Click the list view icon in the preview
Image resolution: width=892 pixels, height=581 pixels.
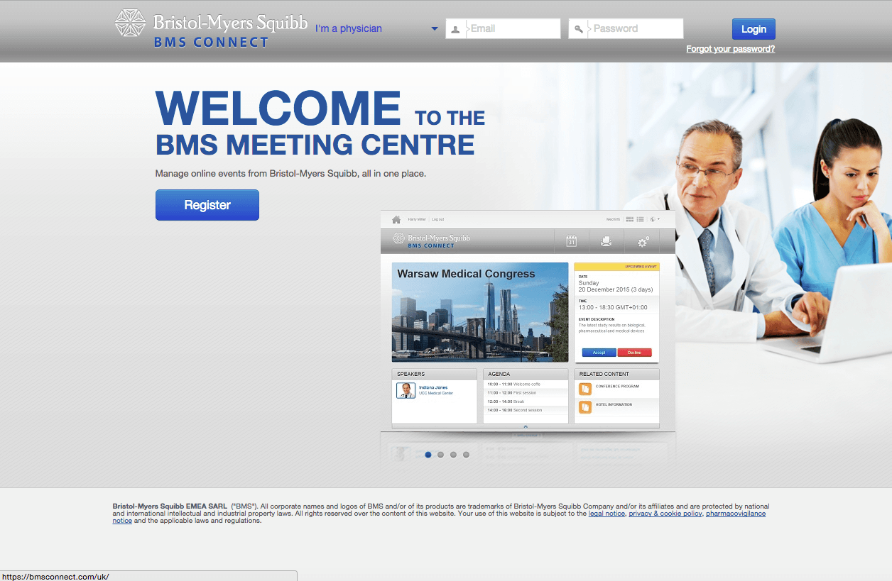tap(640, 219)
